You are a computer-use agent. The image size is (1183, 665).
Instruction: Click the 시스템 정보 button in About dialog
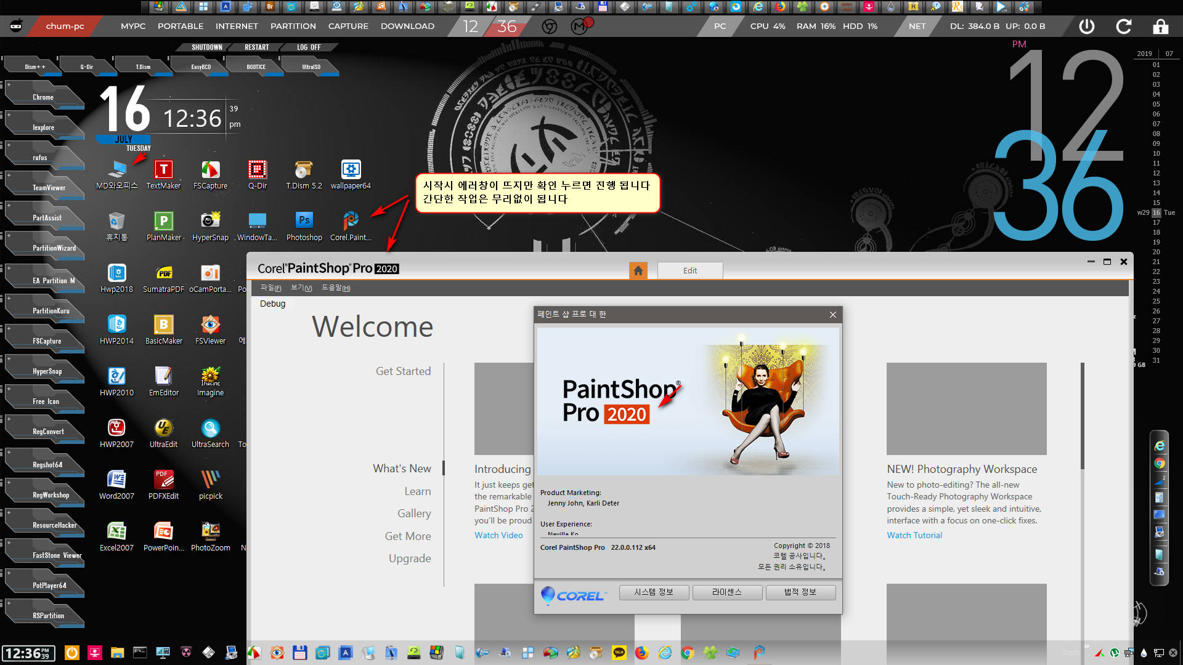pos(654,592)
